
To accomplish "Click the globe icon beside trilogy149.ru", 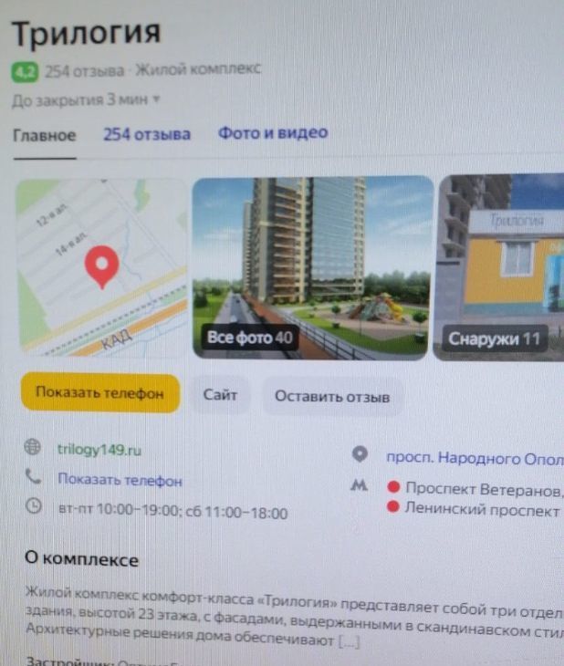I will pyautogui.click(x=32, y=447).
